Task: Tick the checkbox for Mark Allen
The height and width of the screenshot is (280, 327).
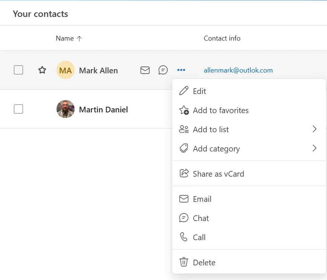Action: coord(18,70)
